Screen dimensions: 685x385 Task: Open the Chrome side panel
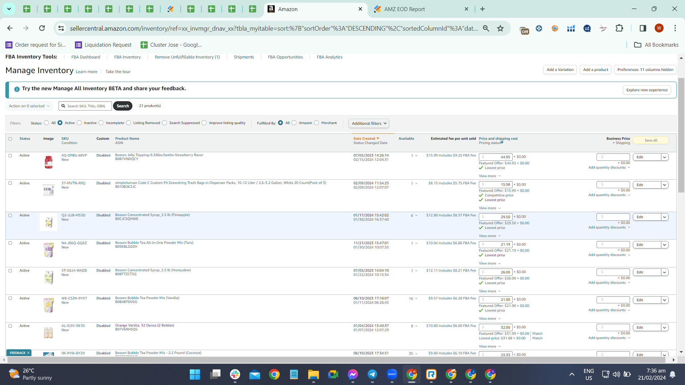click(x=643, y=28)
